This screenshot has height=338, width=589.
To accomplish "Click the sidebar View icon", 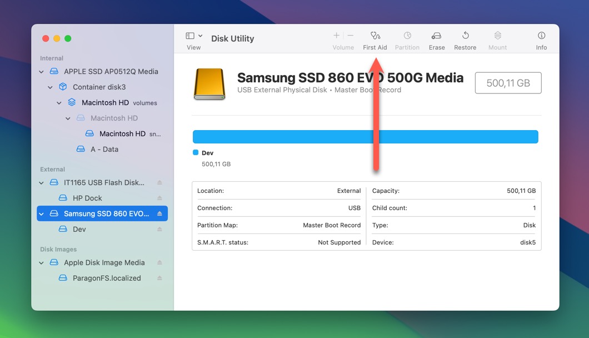I will click(190, 36).
